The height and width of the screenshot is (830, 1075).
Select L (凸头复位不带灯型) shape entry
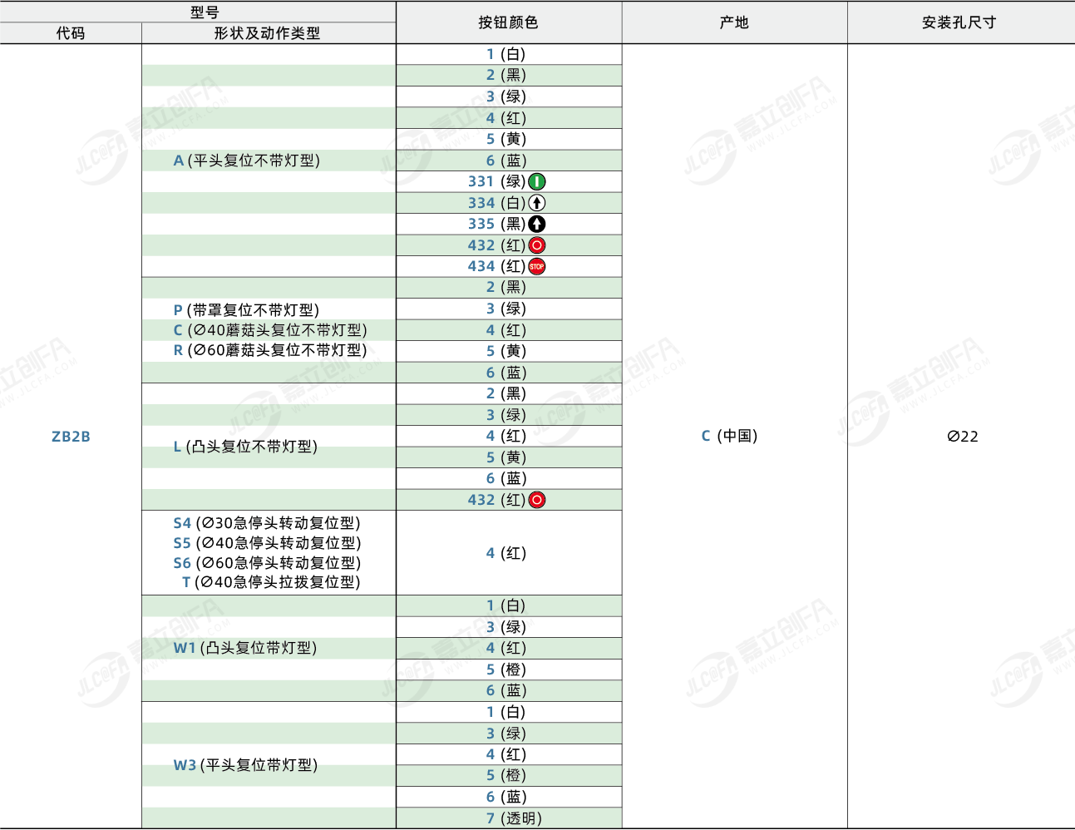point(246,447)
